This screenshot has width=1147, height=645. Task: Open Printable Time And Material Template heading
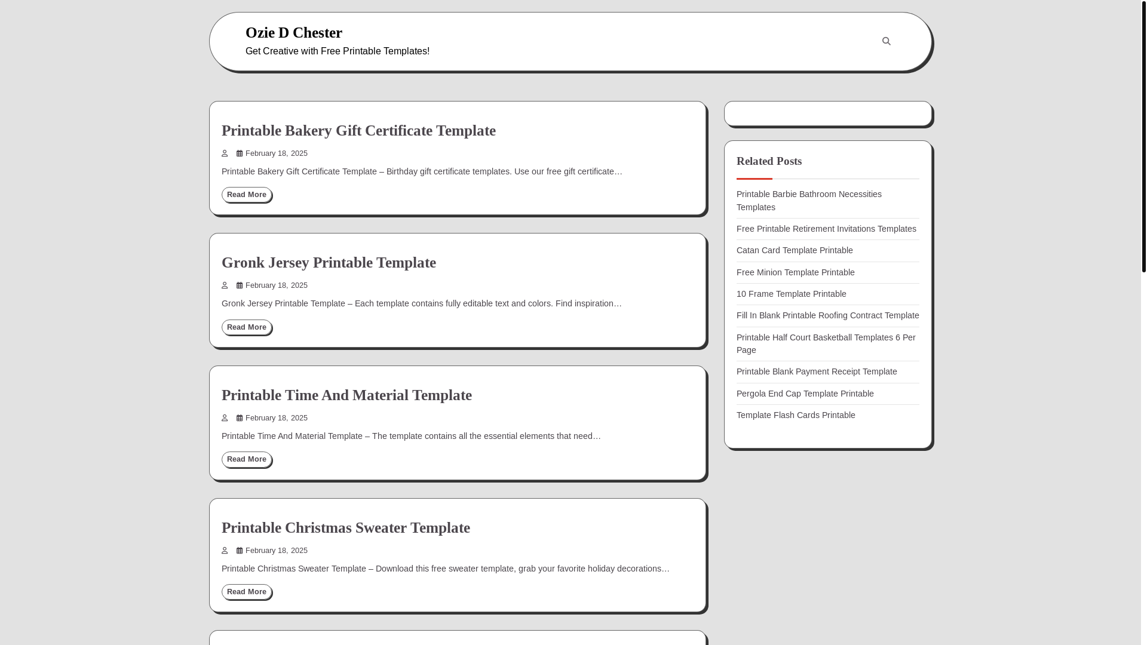346,395
